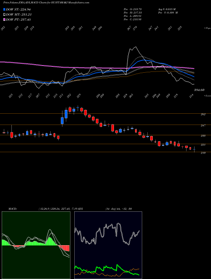Open the green MACD histogram panel
Viewport: 211px width, 279px height.
pos(36,245)
